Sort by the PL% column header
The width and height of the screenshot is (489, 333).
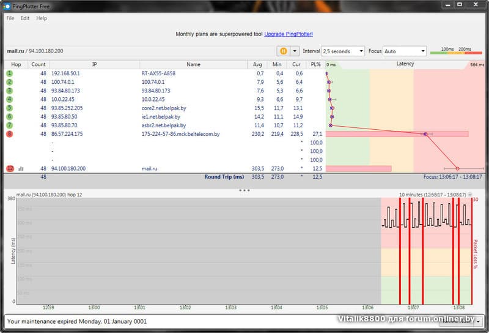coord(315,64)
